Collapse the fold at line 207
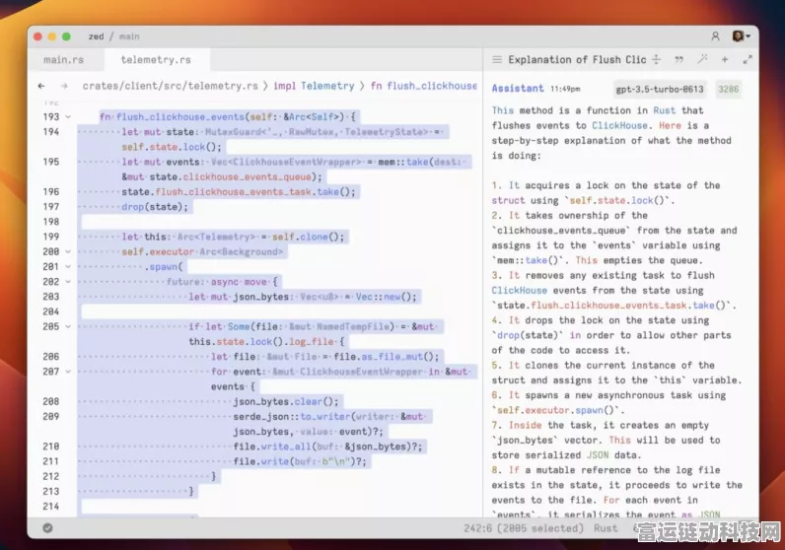This screenshot has width=785, height=550. coord(68,372)
